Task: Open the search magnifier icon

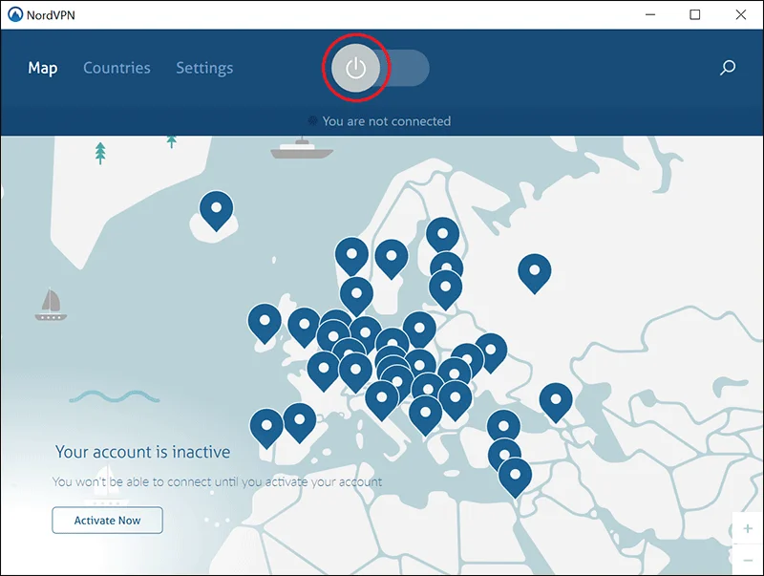Action: point(728,68)
